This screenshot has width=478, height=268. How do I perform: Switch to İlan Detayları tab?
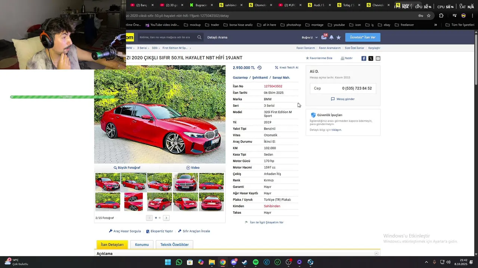112,245
